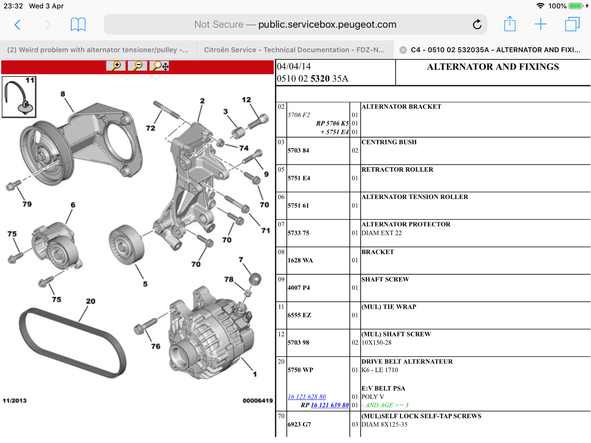The image size is (591, 443).
Task: Click diagram callout number 71
Action: pyautogui.click(x=266, y=230)
